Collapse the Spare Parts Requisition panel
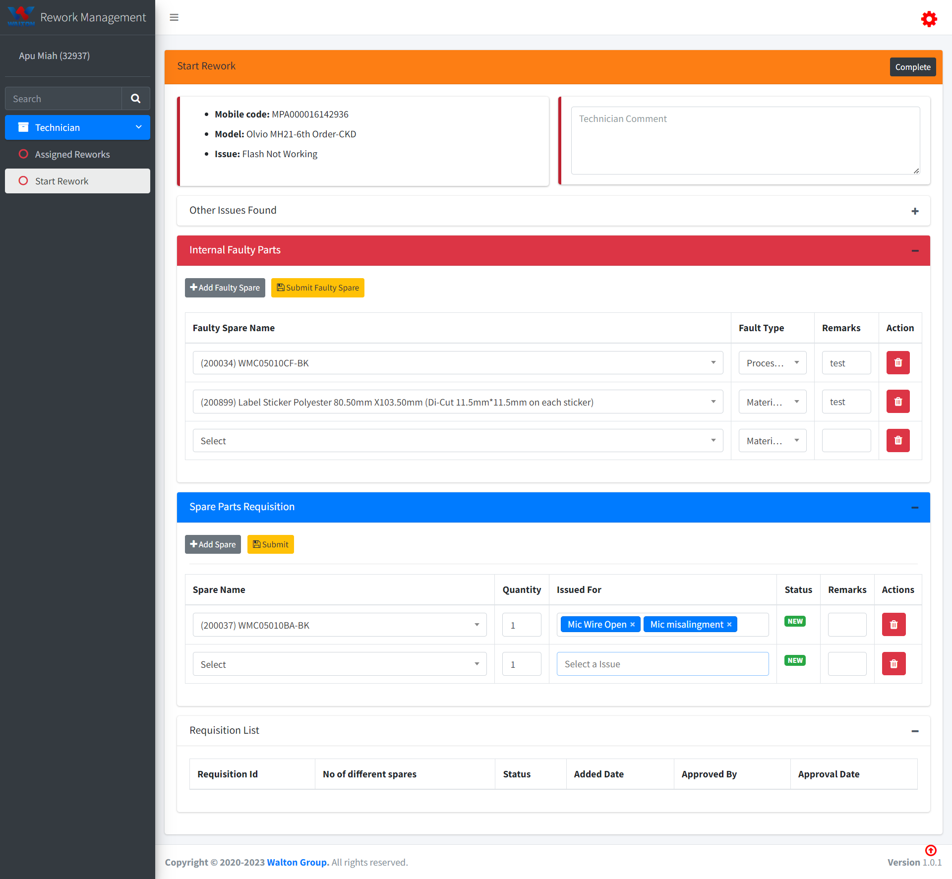 pyautogui.click(x=915, y=508)
